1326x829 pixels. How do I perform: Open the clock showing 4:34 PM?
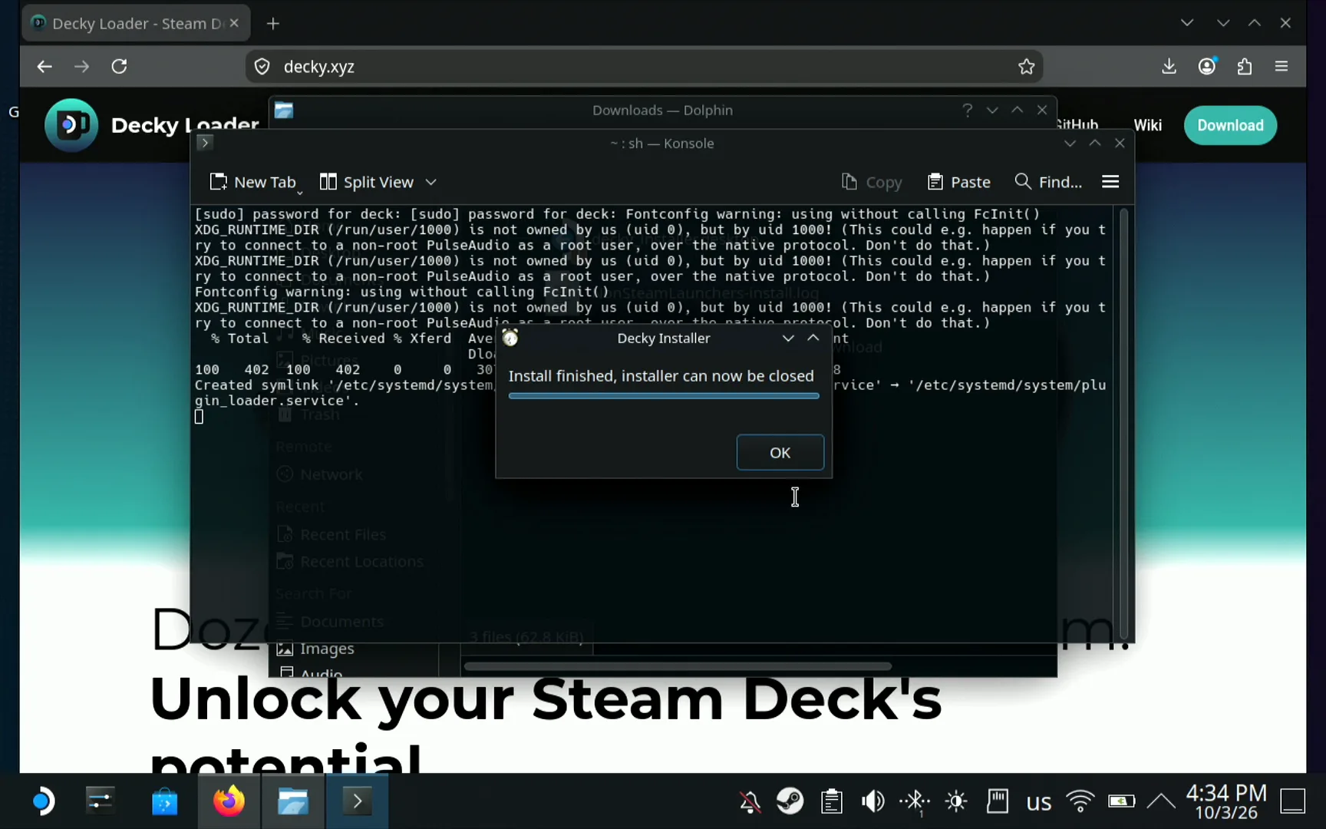1226,801
